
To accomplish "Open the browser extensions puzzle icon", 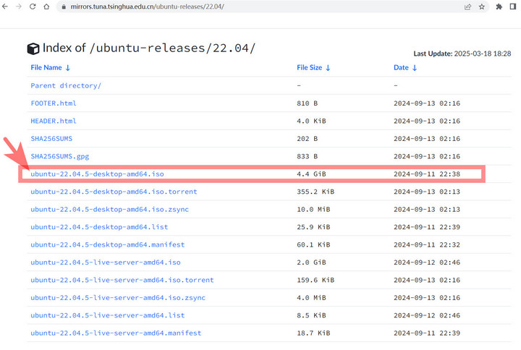I will coord(499,7).
